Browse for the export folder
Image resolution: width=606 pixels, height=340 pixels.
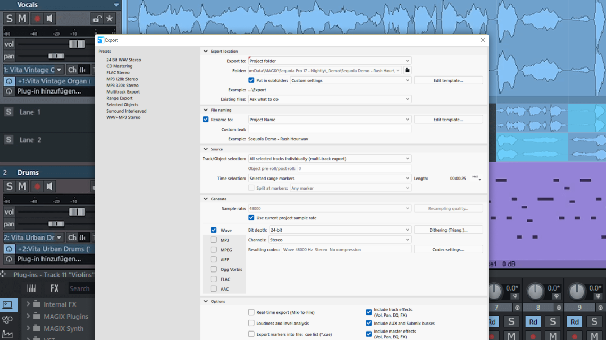(x=407, y=70)
